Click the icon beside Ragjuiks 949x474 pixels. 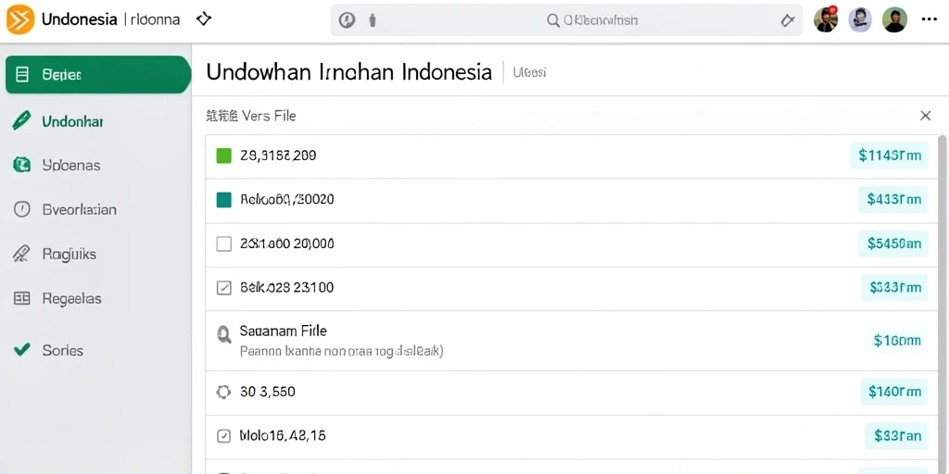[21, 254]
